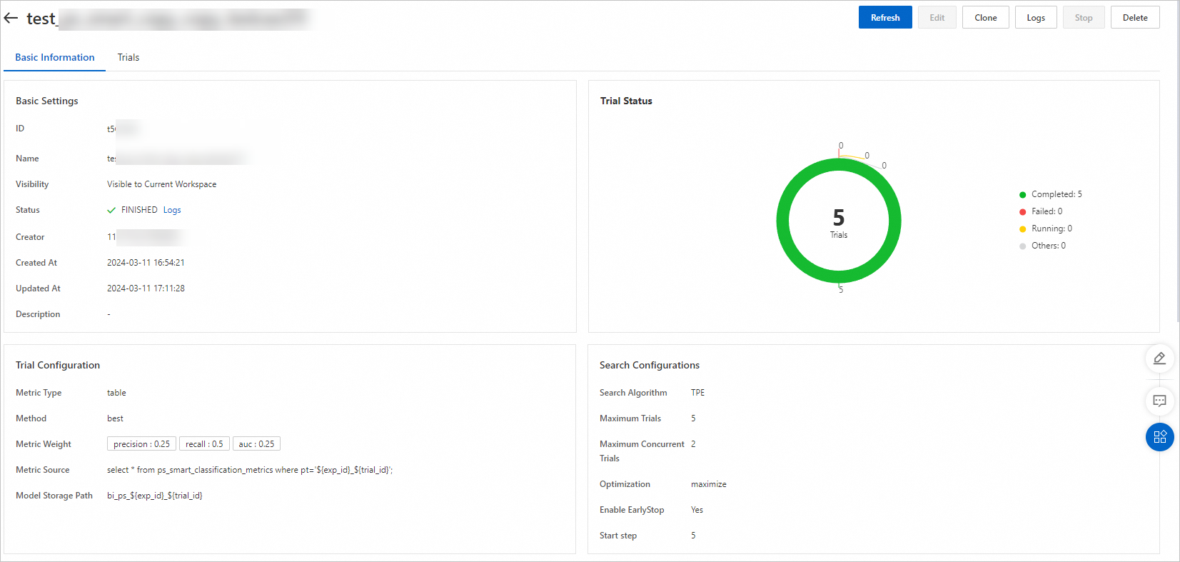Click the Refresh button
Image resolution: width=1180 pixels, height=562 pixels.
pyautogui.click(x=885, y=18)
